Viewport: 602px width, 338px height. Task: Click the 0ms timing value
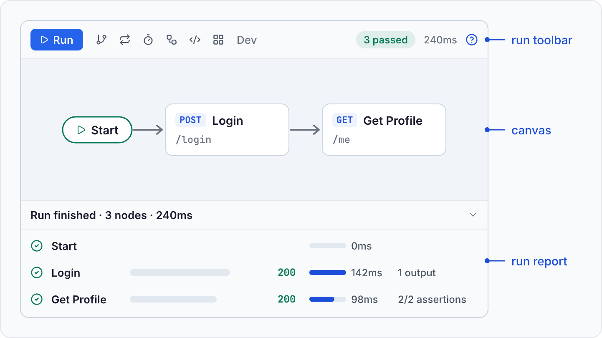click(362, 246)
